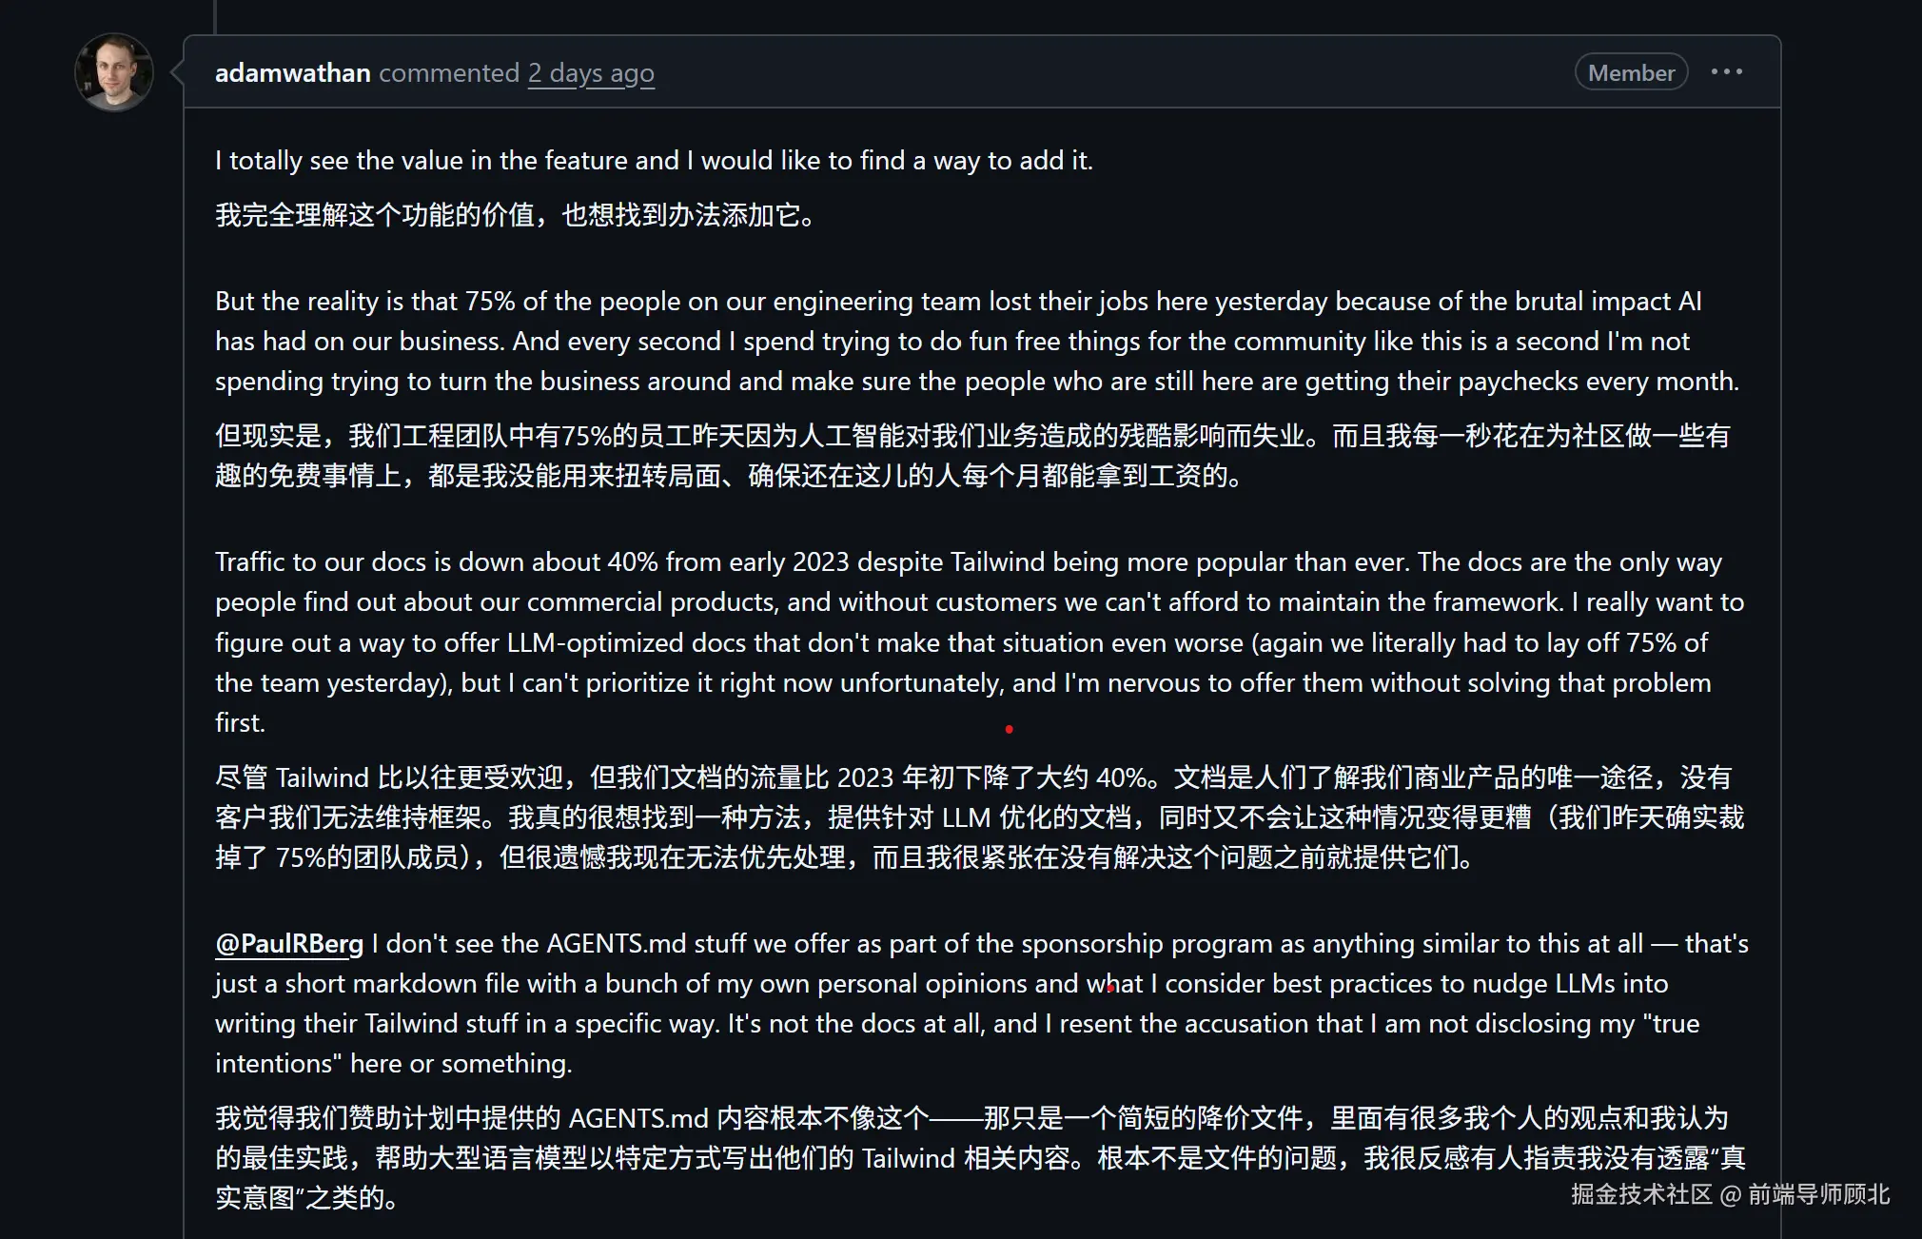Click the Chinese paragraph starting "我觉得我们赞助计划"
1922x1239 pixels.
(x=980, y=1157)
